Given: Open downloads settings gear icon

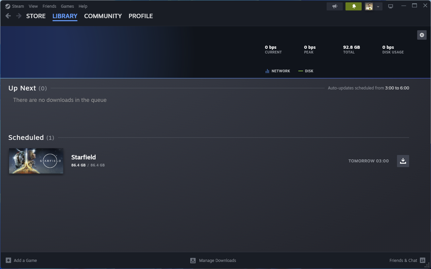Looking at the screenshot, I should pyautogui.click(x=422, y=35).
